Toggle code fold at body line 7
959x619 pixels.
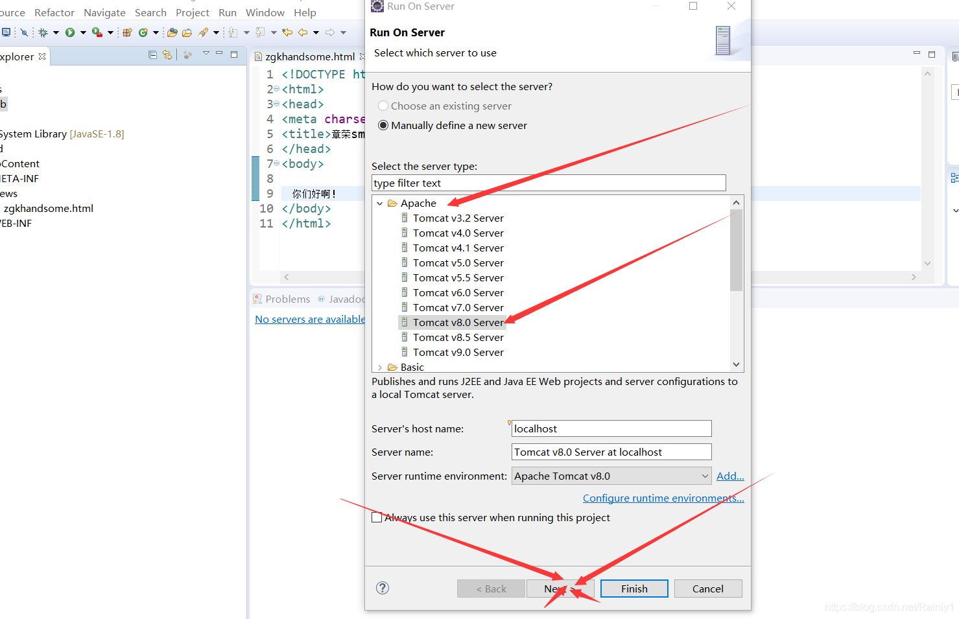coord(277,163)
